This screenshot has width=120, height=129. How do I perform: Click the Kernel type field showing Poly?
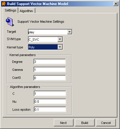(45, 47)
